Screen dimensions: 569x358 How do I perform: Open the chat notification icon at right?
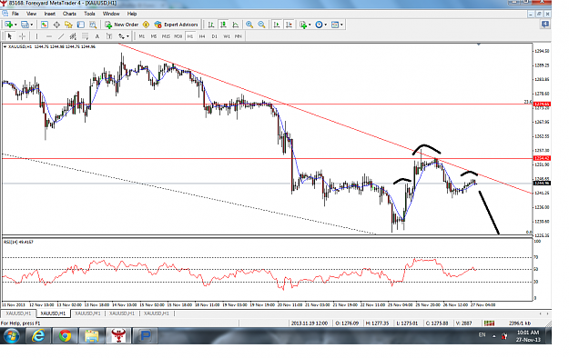click(x=544, y=25)
